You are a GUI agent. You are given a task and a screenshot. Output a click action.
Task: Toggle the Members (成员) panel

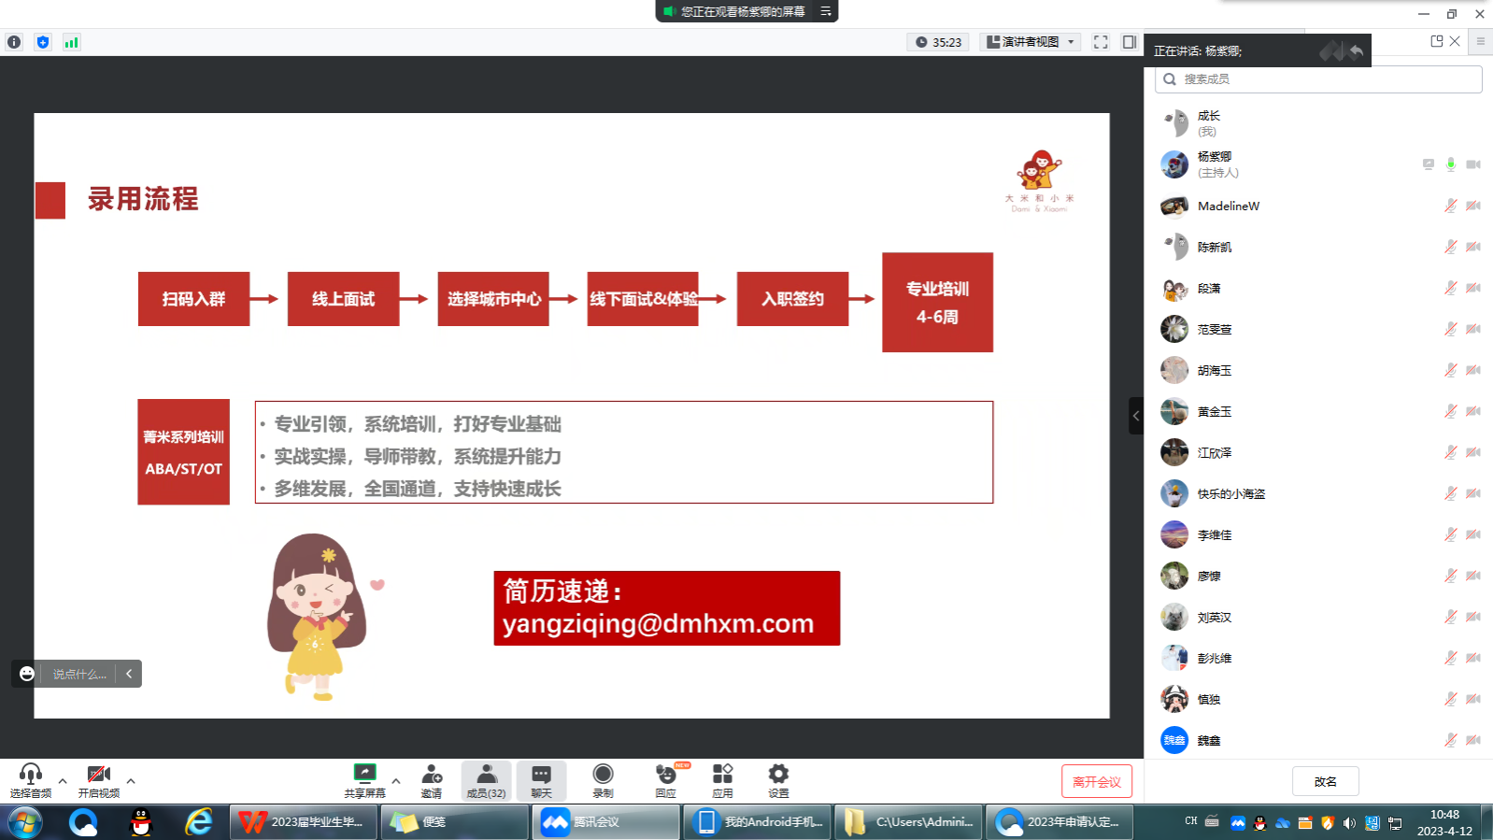pos(486,779)
